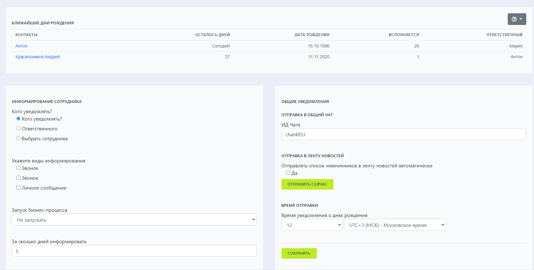This screenshot has height=270, width=534.
Task: Open the Антон contact link
Action: pyautogui.click(x=21, y=46)
